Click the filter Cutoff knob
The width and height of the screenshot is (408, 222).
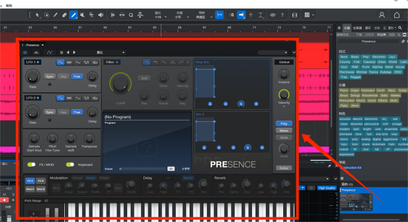coord(120,84)
